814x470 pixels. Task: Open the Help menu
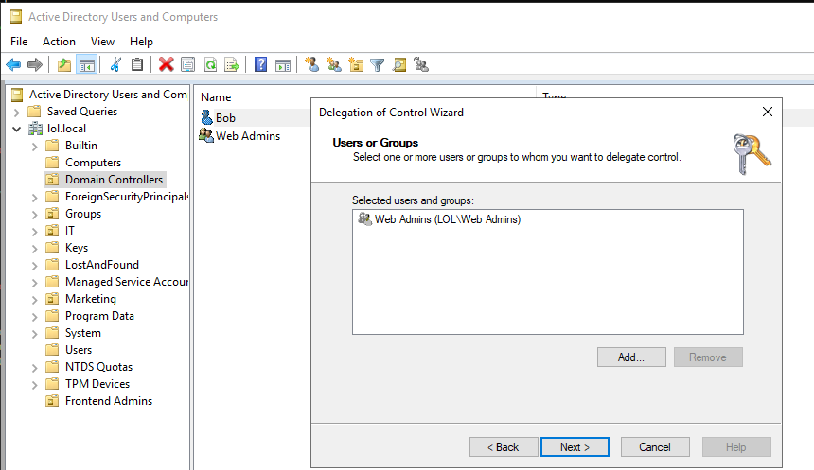pyautogui.click(x=141, y=42)
